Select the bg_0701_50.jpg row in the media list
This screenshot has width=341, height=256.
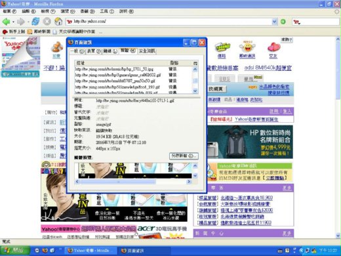coord(133,69)
